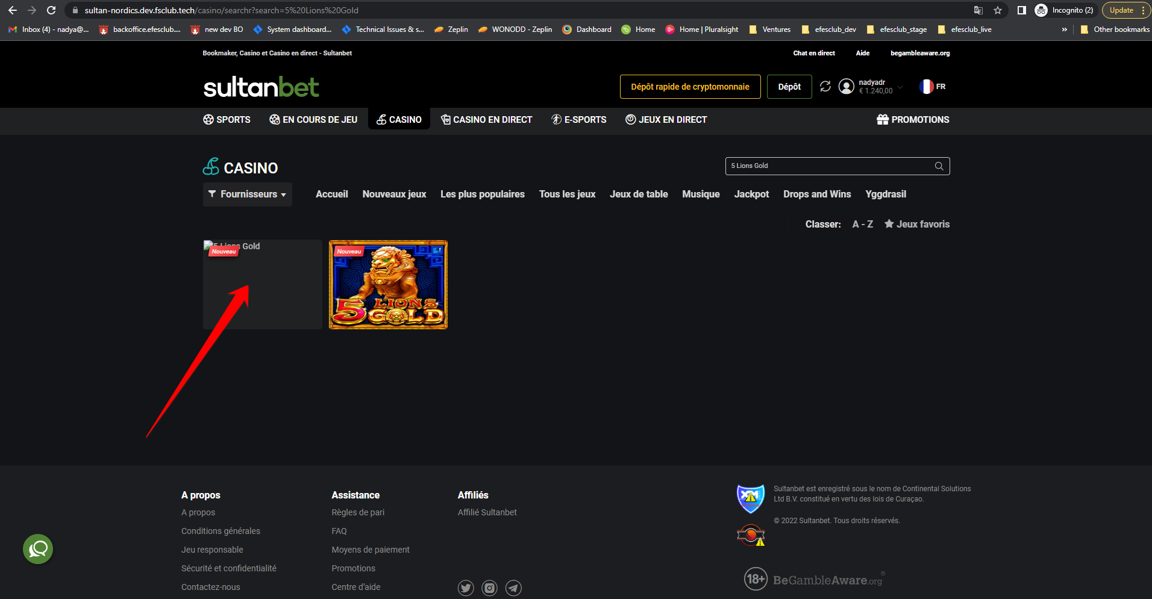Click the search magnifier icon
Screen dimensions: 1152x599
pos(939,166)
